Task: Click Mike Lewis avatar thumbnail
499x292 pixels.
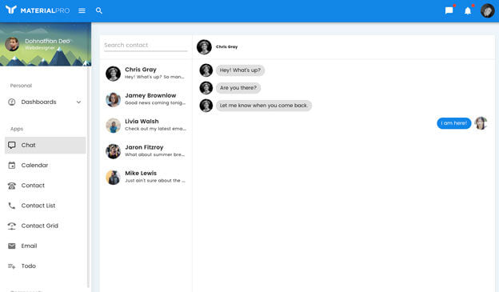Action: tap(114, 177)
